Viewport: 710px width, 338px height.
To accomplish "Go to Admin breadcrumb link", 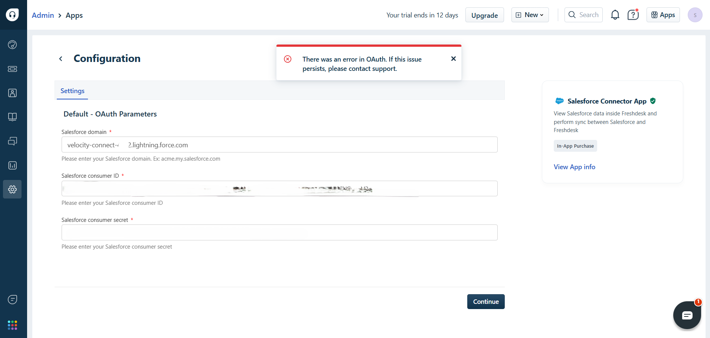I will click(43, 15).
